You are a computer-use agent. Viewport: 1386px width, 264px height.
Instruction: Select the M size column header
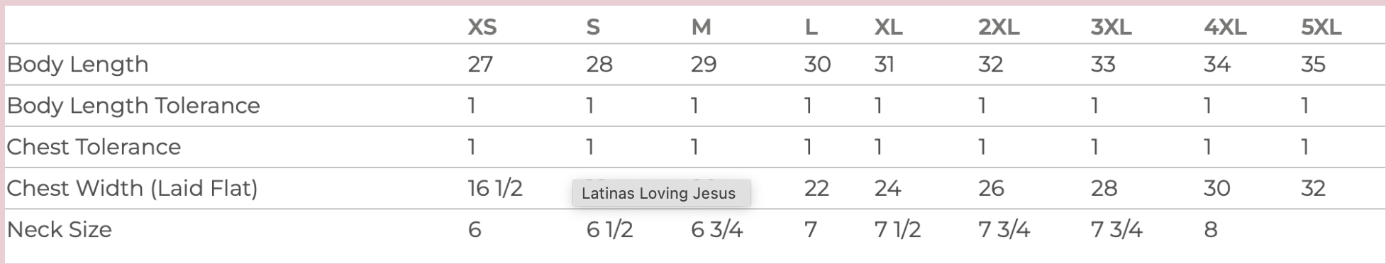[x=701, y=27]
